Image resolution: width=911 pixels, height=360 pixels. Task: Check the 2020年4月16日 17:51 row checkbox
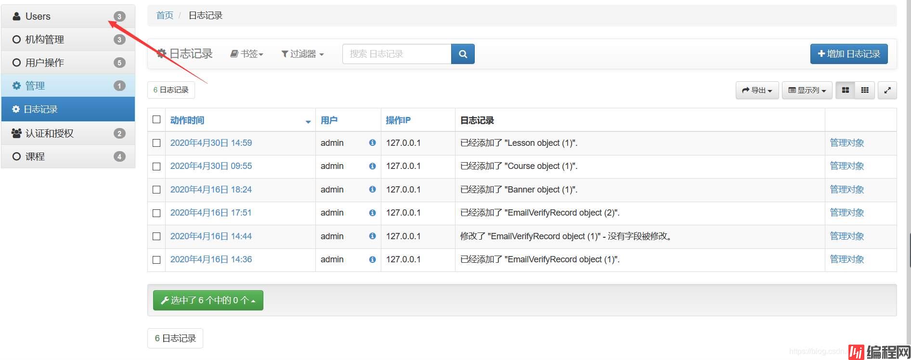tap(156, 213)
